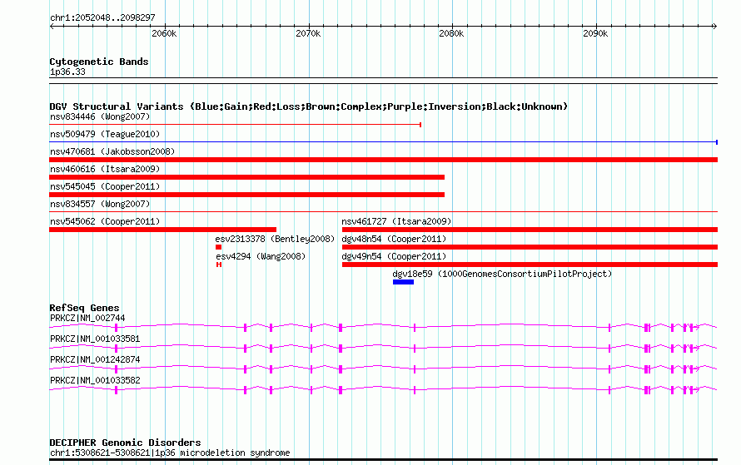Click the nsv834446 (Wong2007) variant label
This screenshot has width=741, height=465.
click(x=100, y=116)
